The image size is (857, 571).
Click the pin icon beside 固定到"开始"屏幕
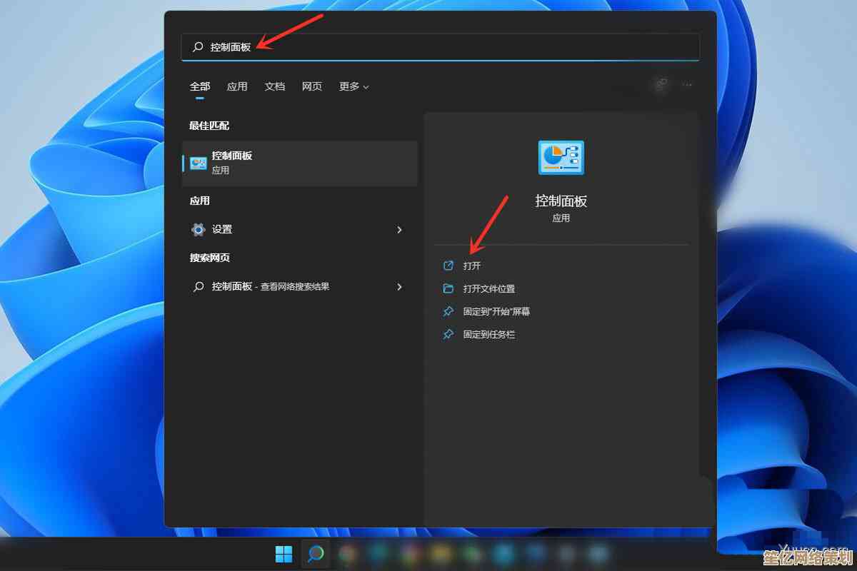448,311
